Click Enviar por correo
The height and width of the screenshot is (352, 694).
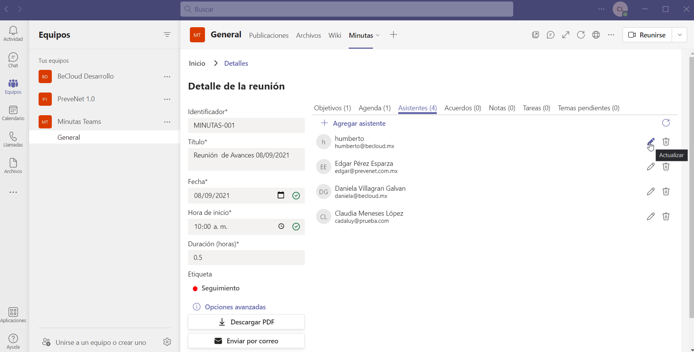(x=246, y=341)
